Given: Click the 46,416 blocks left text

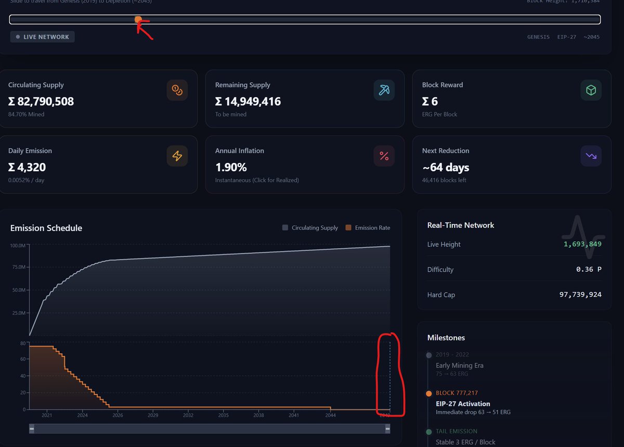Looking at the screenshot, I should 444,180.
